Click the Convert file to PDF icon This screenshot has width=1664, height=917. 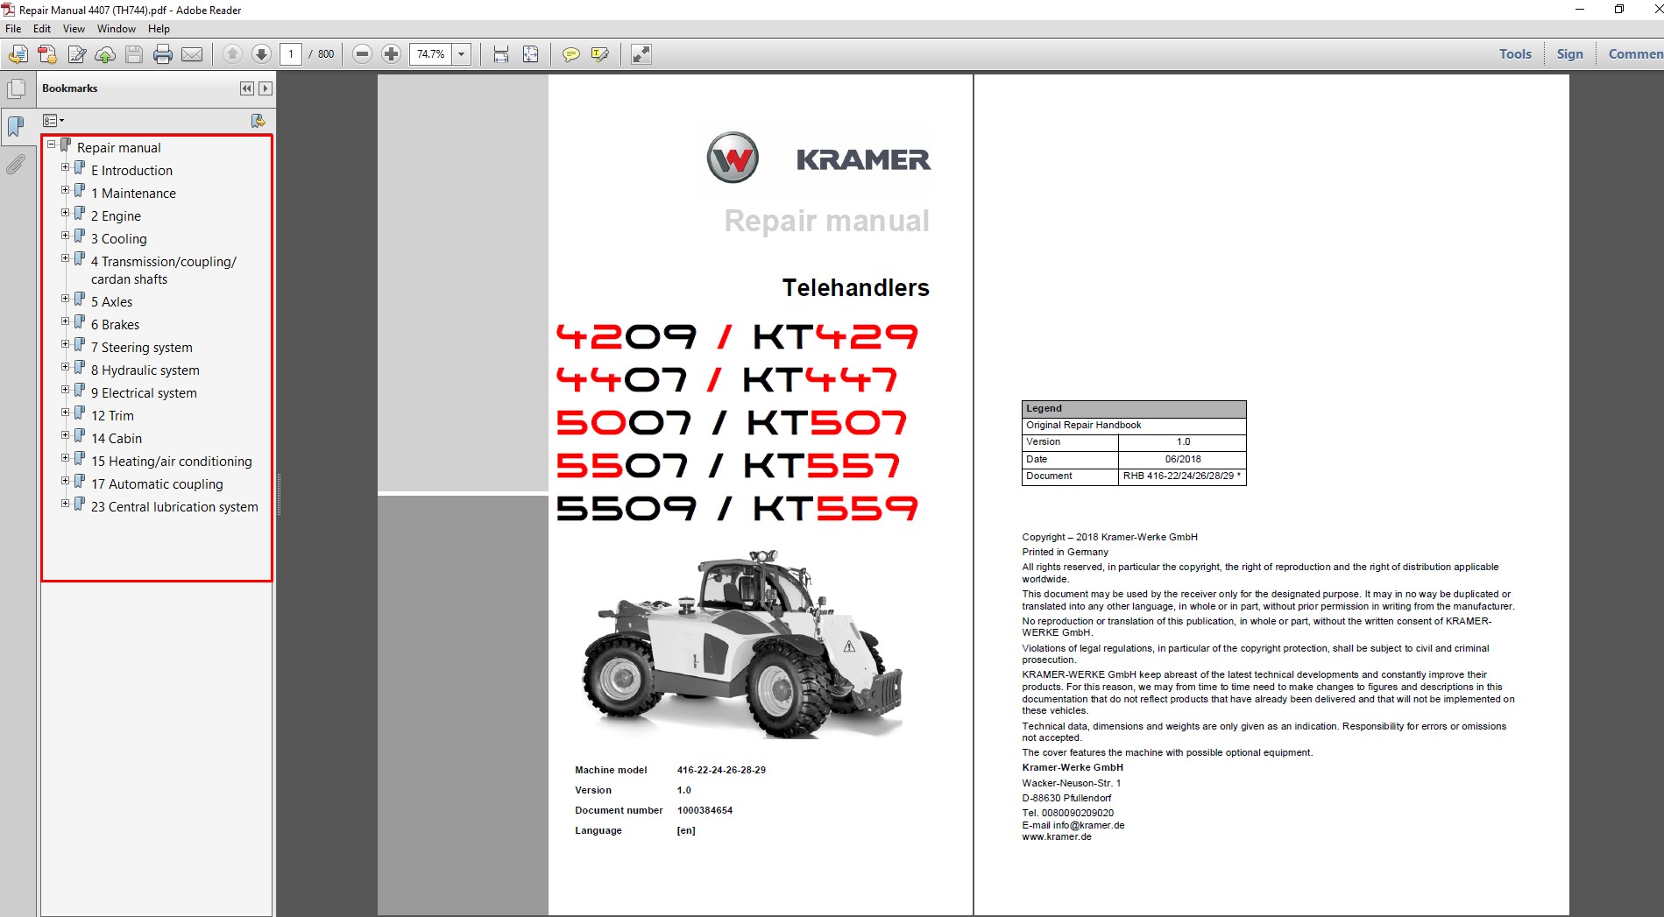[x=47, y=54]
